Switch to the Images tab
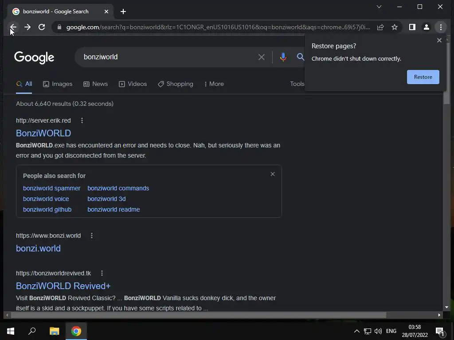This screenshot has width=454, height=340. click(x=58, y=84)
